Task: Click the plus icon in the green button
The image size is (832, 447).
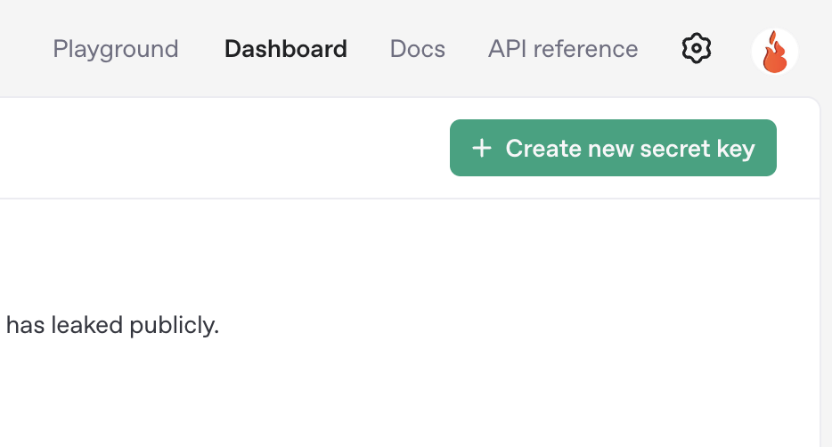Action: coord(482,148)
